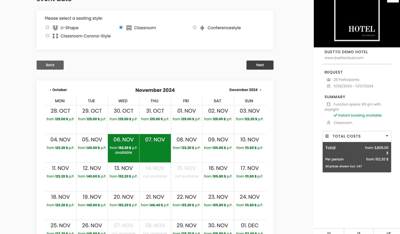Pick 02. NOV date cell
This screenshot has height=234, width=400.
(x=218, y=119)
